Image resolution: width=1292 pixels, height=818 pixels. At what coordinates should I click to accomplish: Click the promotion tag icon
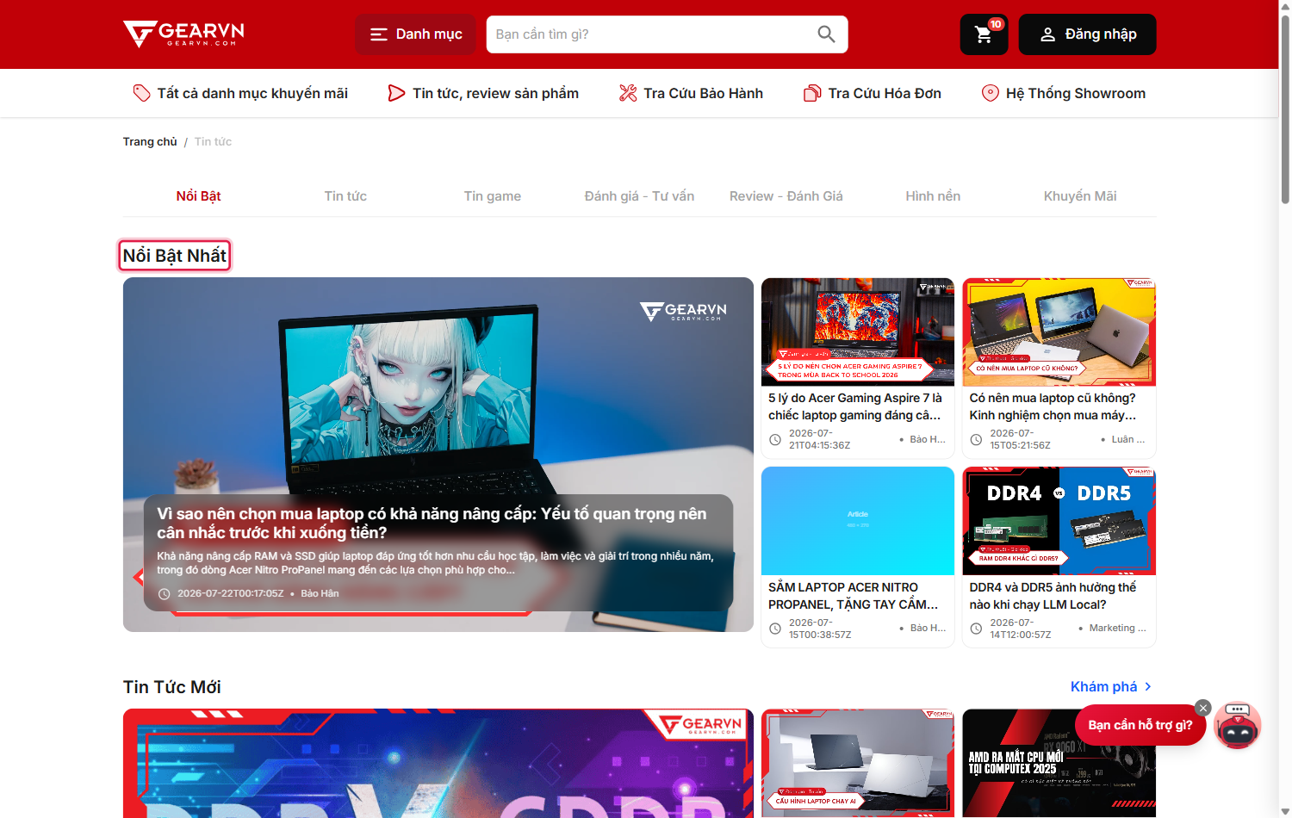[x=142, y=93]
